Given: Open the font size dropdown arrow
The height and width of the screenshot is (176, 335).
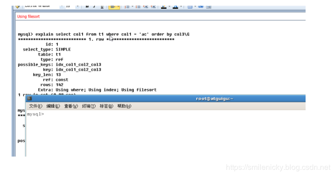Looking at the screenshot, I should (x=77, y=7).
